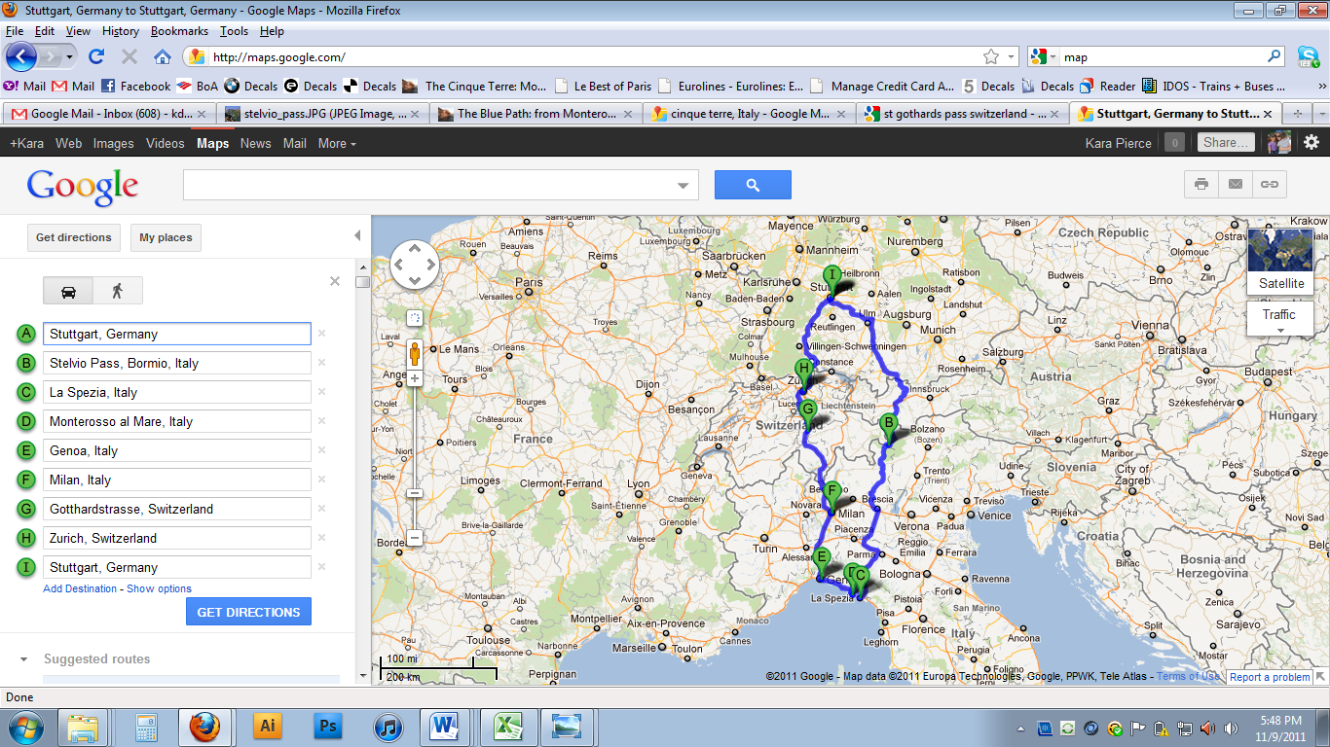Open the search engine selector dropdown
This screenshot has height=747, width=1330.
point(1053,57)
